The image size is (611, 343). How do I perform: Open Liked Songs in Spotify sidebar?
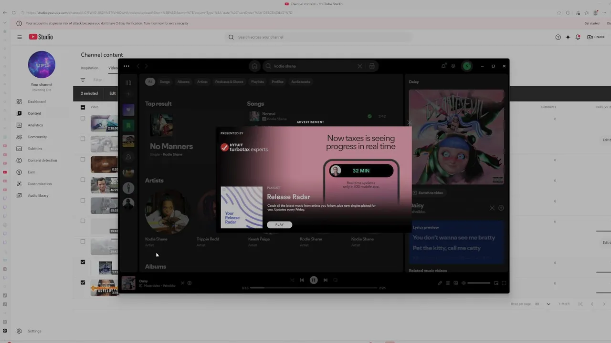(x=128, y=110)
